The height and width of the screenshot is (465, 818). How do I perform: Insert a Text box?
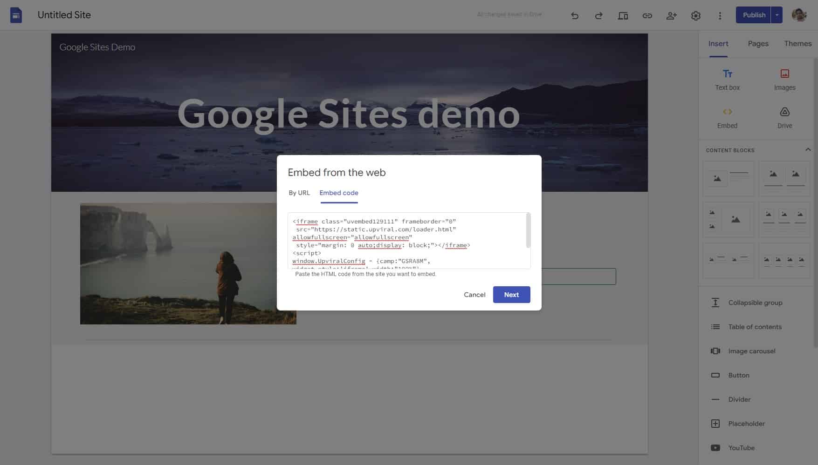tap(727, 80)
